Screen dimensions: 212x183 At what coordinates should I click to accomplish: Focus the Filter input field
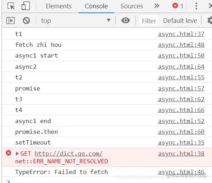(x=149, y=21)
